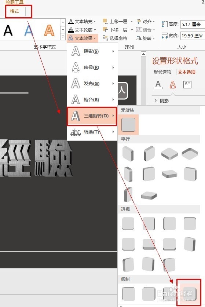Click the 上移一层 button

click(x=115, y=21)
